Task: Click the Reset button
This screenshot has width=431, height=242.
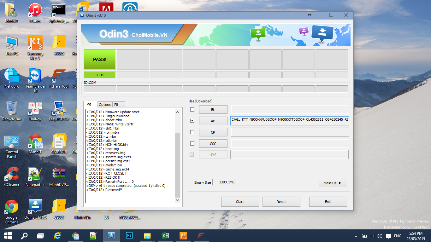Action: [x=281, y=202]
